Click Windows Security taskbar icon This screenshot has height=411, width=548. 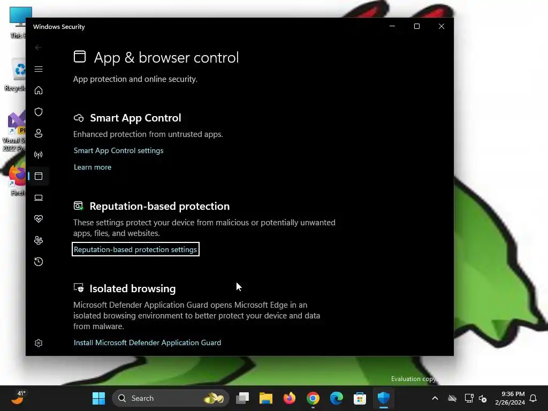(x=383, y=398)
